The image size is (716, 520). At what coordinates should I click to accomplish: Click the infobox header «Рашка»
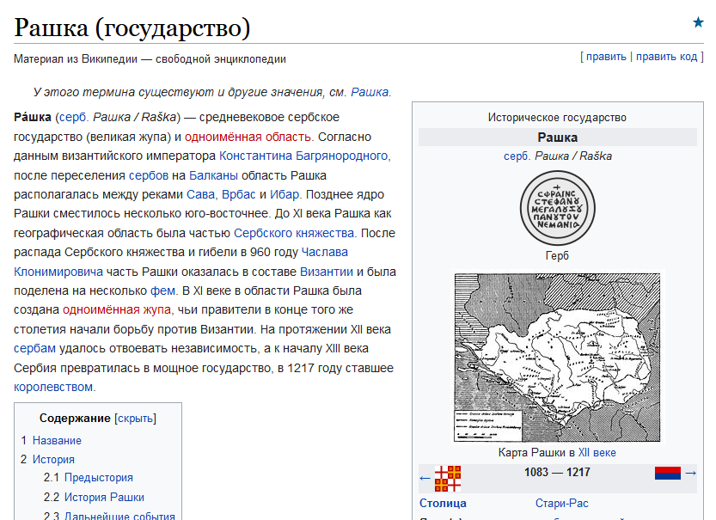tap(558, 138)
